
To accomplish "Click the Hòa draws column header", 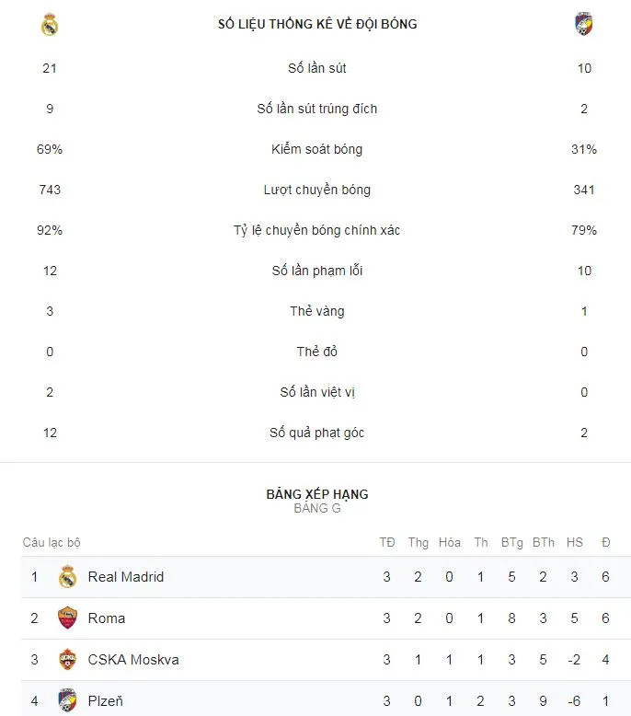I will pos(450,543).
